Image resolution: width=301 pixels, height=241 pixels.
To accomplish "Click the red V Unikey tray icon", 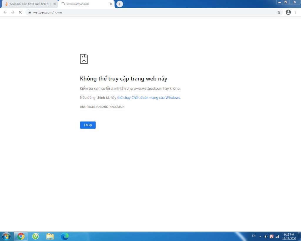I will [x=271, y=237].
